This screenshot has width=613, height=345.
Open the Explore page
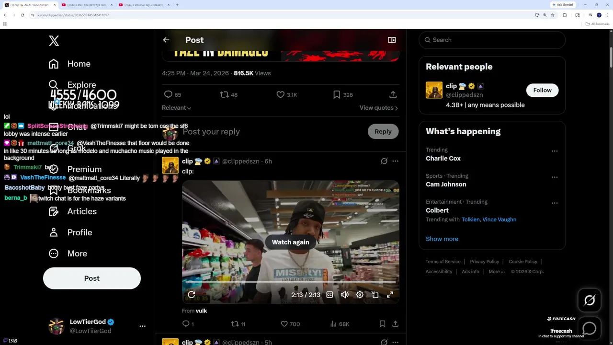coord(72,85)
